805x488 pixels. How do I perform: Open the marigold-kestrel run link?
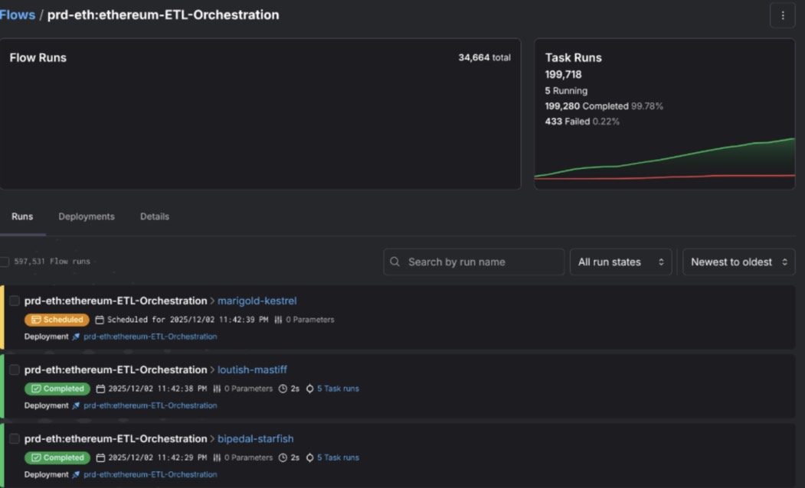tap(257, 301)
